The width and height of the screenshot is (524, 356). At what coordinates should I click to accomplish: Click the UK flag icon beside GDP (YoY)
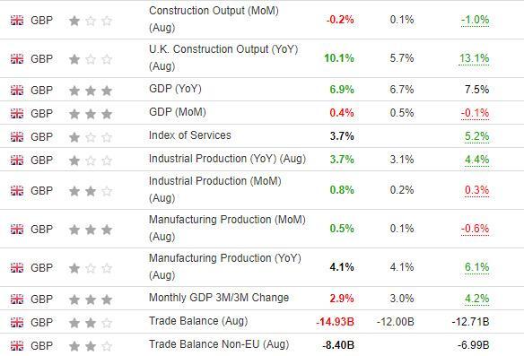click(x=17, y=91)
